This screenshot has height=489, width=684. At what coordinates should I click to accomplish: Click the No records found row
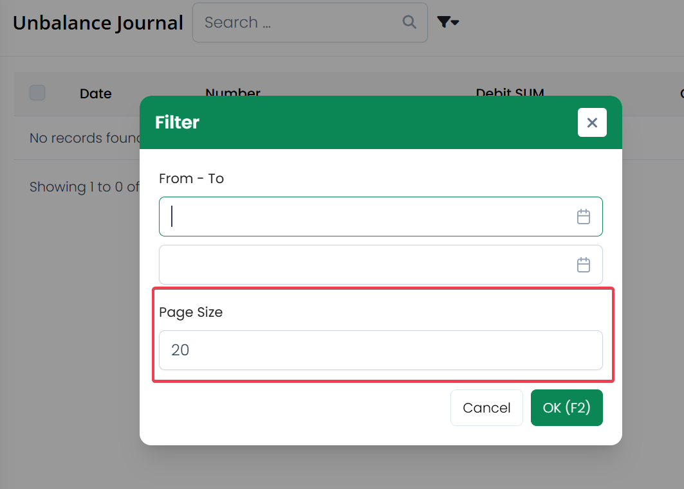[x=85, y=138]
